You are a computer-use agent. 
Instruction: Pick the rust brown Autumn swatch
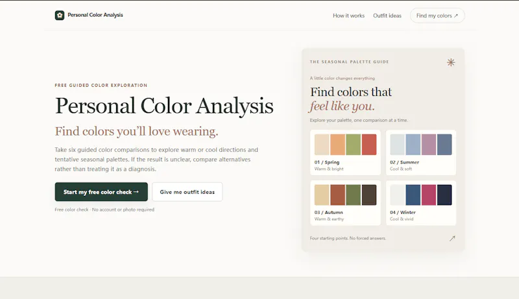[337, 195]
